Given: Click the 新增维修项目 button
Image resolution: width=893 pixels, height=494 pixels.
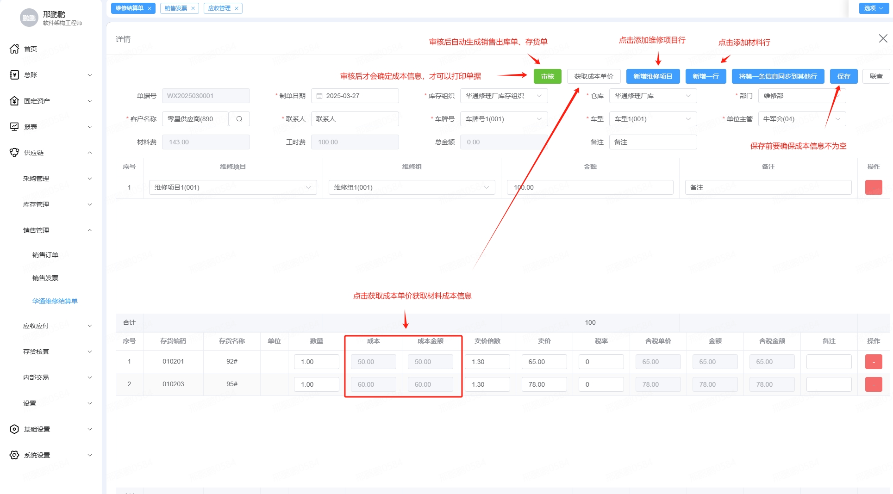Looking at the screenshot, I should tap(653, 76).
